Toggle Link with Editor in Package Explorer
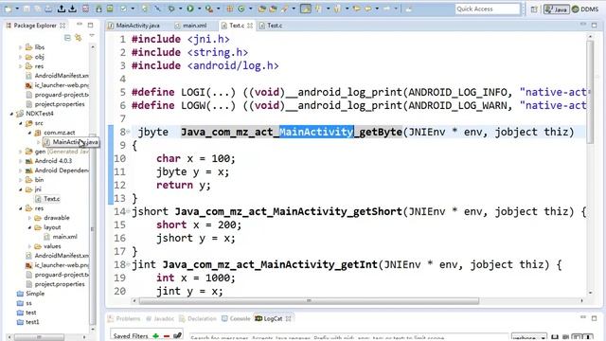The width and height of the screenshot is (606, 341). pyautogui.click(x=79, y=38)
